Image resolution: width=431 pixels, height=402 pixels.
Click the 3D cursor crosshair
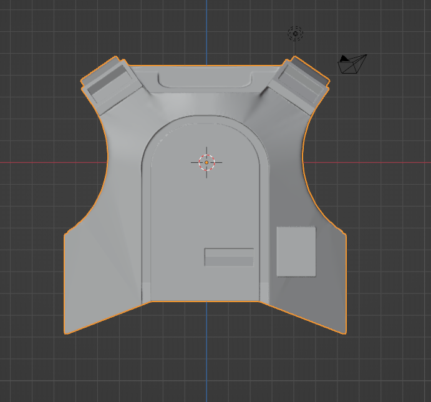206,162
